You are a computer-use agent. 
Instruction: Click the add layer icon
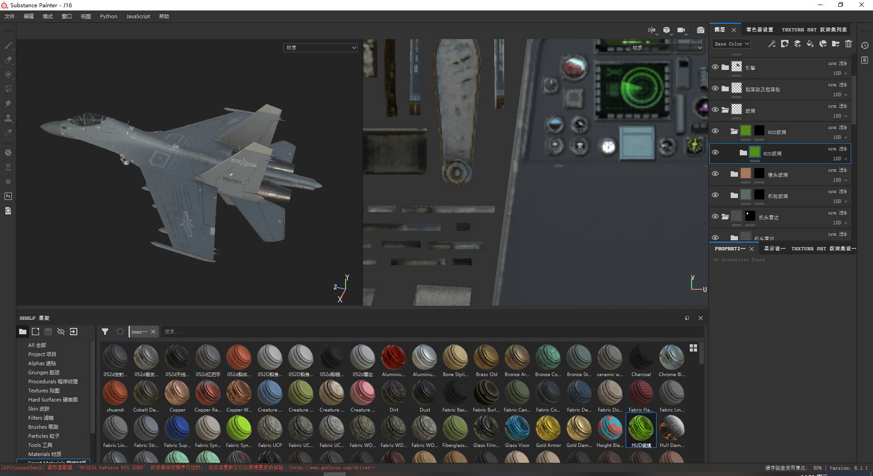798,44
